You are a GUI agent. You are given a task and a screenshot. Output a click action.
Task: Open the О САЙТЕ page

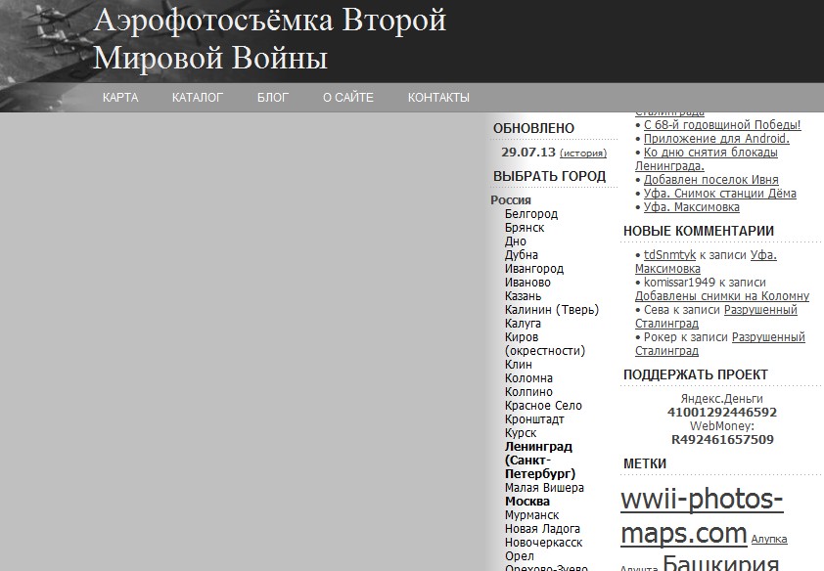[347, 98]
